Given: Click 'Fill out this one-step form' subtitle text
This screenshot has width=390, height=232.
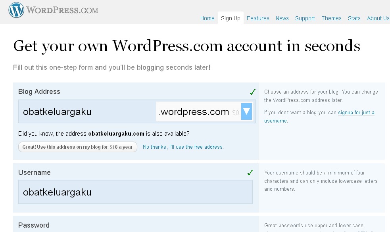Looking at the screenshot, I should point(111,67).
